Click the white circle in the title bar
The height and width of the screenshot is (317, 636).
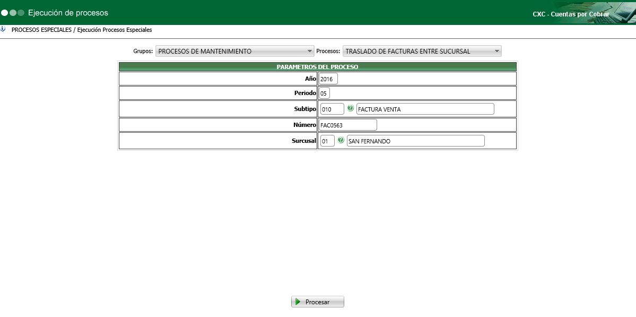pos(5,12)
